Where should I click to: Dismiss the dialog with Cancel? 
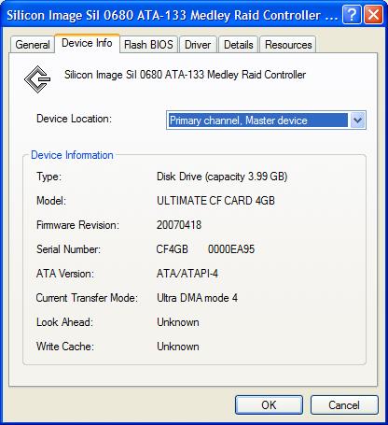(x=344, y=405)
